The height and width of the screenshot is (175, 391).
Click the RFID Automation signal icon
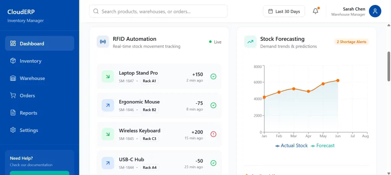[103, 42]
